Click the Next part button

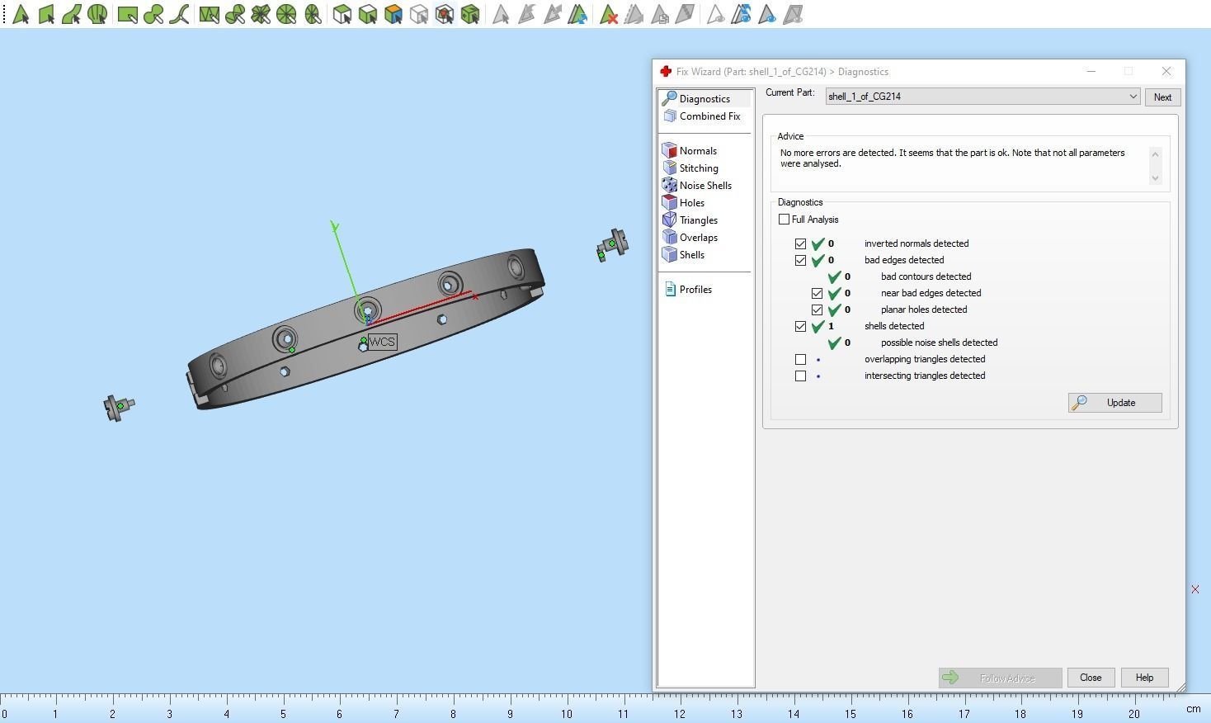1162,97
